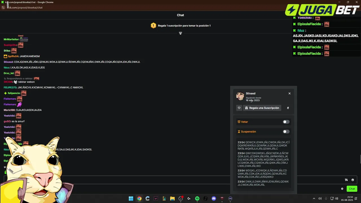Click username Stixasd in chat list
This screenshot has height=203, width=361.
click(8, 62)
